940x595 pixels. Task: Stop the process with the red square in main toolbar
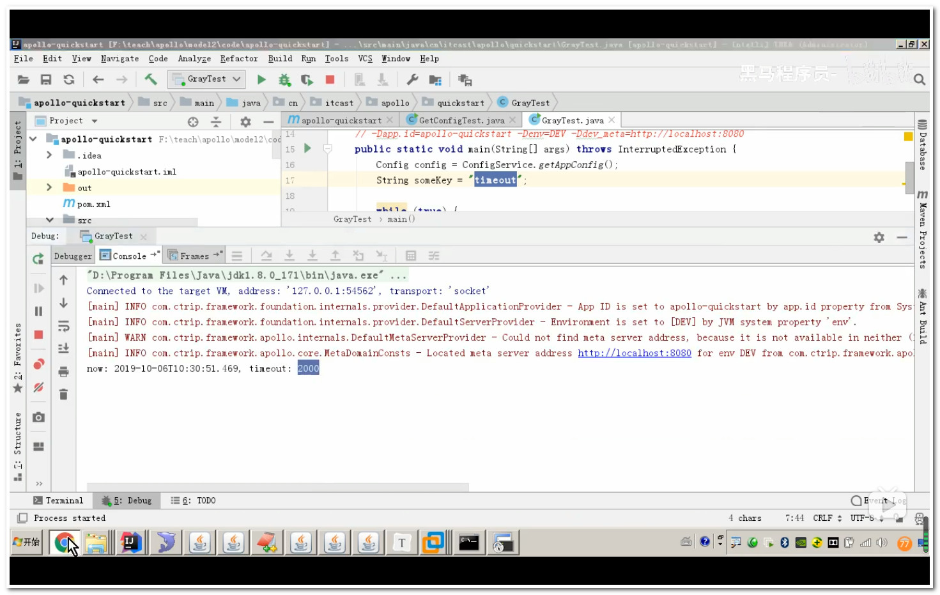coord(330,80)
